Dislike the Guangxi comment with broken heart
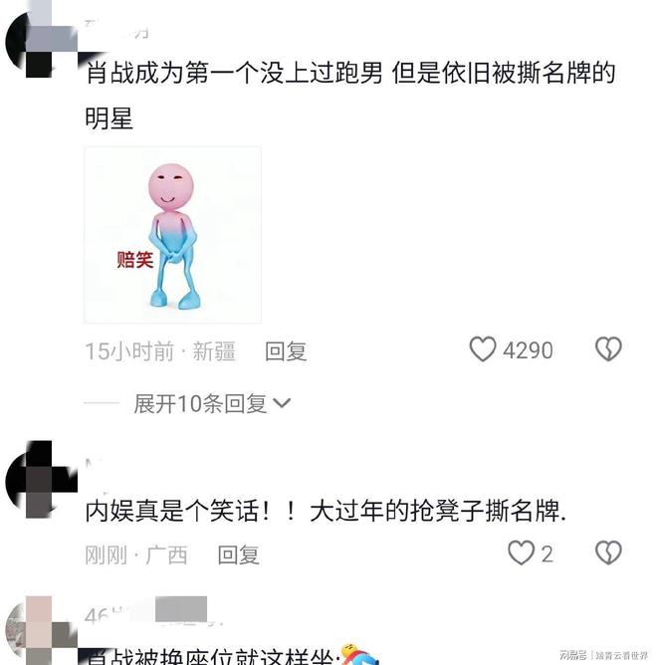The height and width of the screenshot is (665, 657). [608, 554]
